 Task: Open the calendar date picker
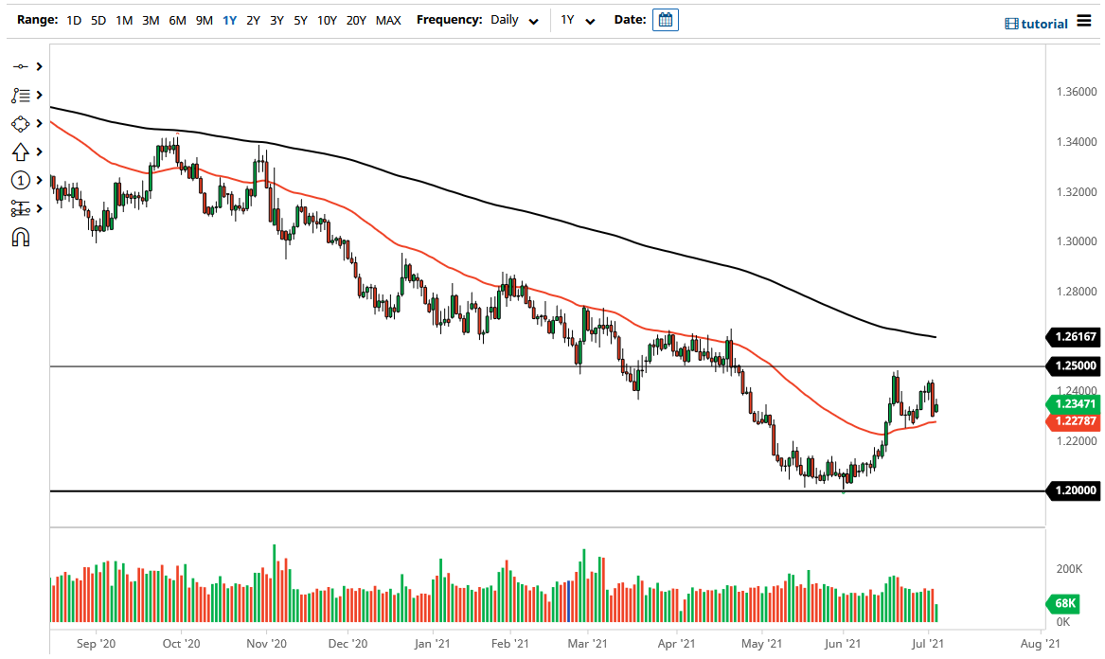pyautogui.click(x=666, y=19)
